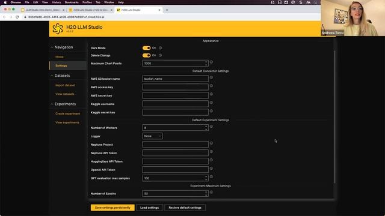
Task: Click Load settings button
Action: tap(150, 208)
